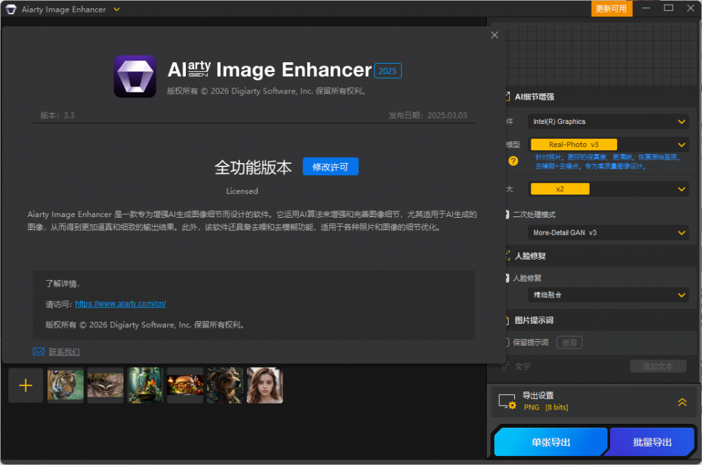Image resolution: width=702 pixels, height=465 pixels.
Task: Open the Aiarty Image Enhancer title dropdown arrow
Action: (x=117, y=10)
